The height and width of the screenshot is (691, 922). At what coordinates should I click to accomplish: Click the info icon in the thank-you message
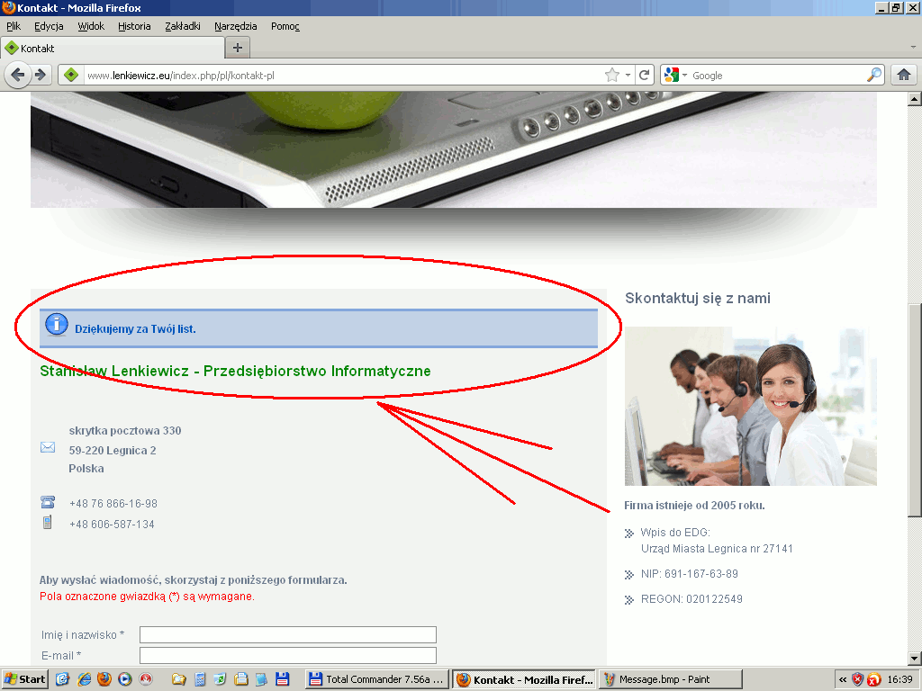click(57, 324)
